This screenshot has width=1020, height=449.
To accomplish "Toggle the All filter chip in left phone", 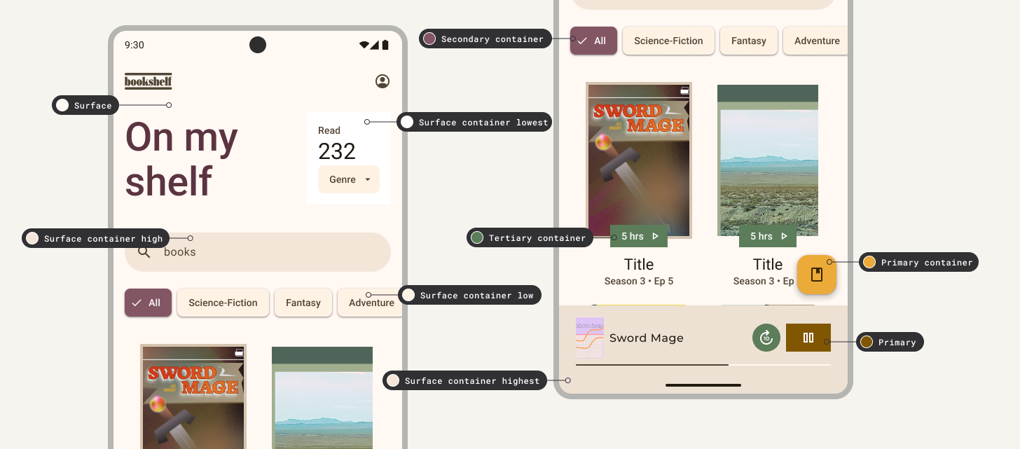I will (148, 303).
